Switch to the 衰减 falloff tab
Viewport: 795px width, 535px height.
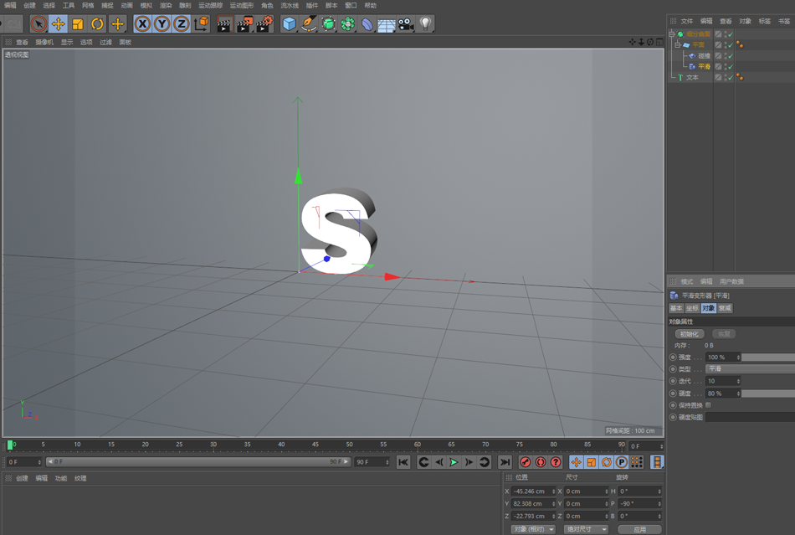point(725,308)
